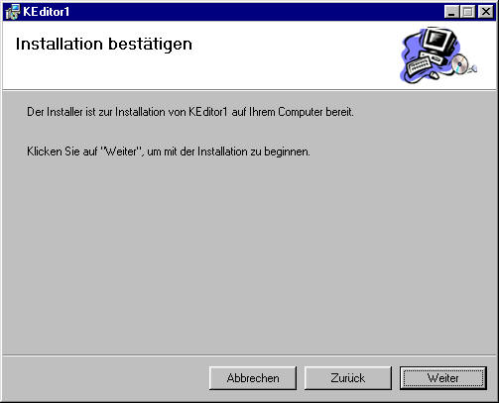Click the installer icon in the title bar
Image resolution: width=499 pixels, height=403 pixels.
[13, 12]
